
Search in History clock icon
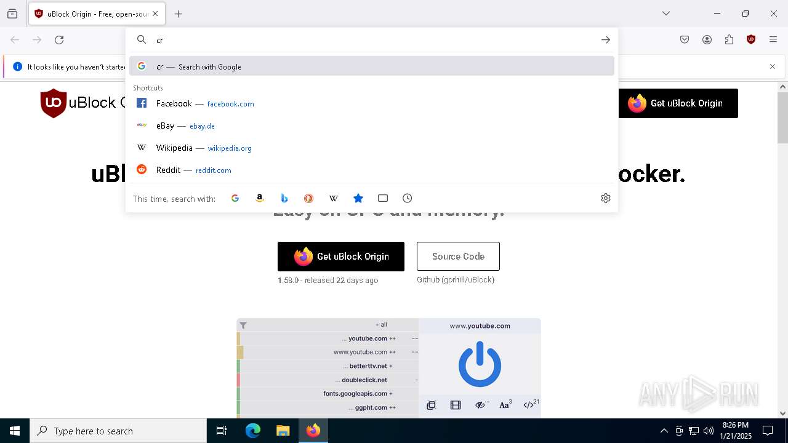[408, 198]
